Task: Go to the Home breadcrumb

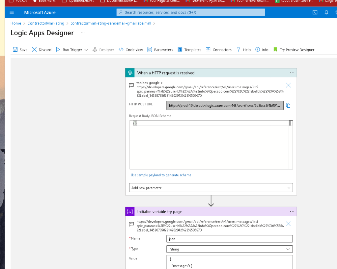Action: (x=16, y=23)
